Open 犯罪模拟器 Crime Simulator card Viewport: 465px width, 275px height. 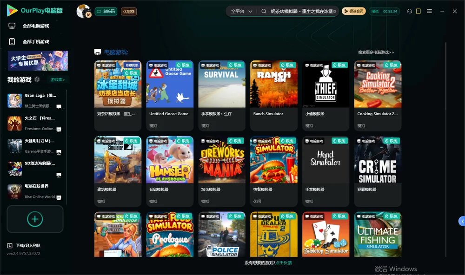pos(378,171)
